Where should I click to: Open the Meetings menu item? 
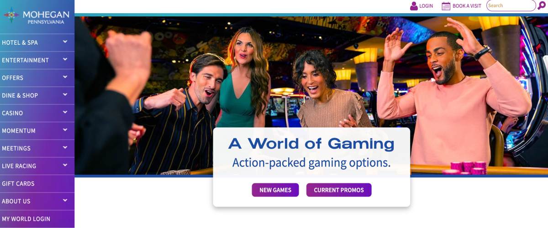37,148
